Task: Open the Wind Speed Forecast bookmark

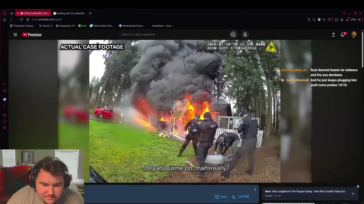Action: (x=132, y=26)
